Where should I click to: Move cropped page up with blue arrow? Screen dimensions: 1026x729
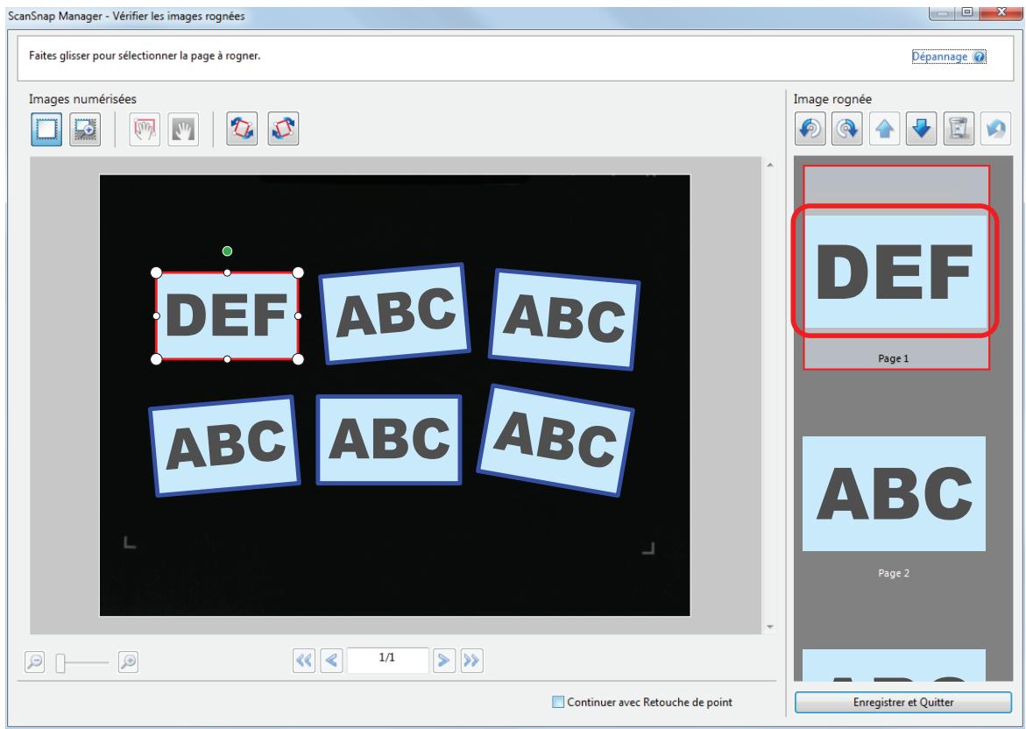884,128
